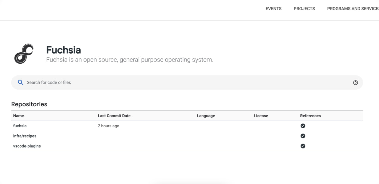Screen dimensions: 379x184
Task: Click the Last Commit Date column header
Action: (x=114, y=116)
